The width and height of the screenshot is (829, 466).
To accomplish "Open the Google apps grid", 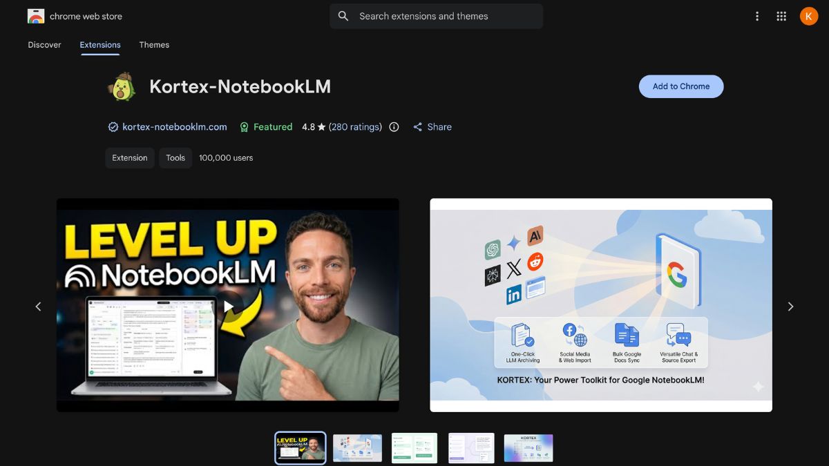I will tap(781, 16).
